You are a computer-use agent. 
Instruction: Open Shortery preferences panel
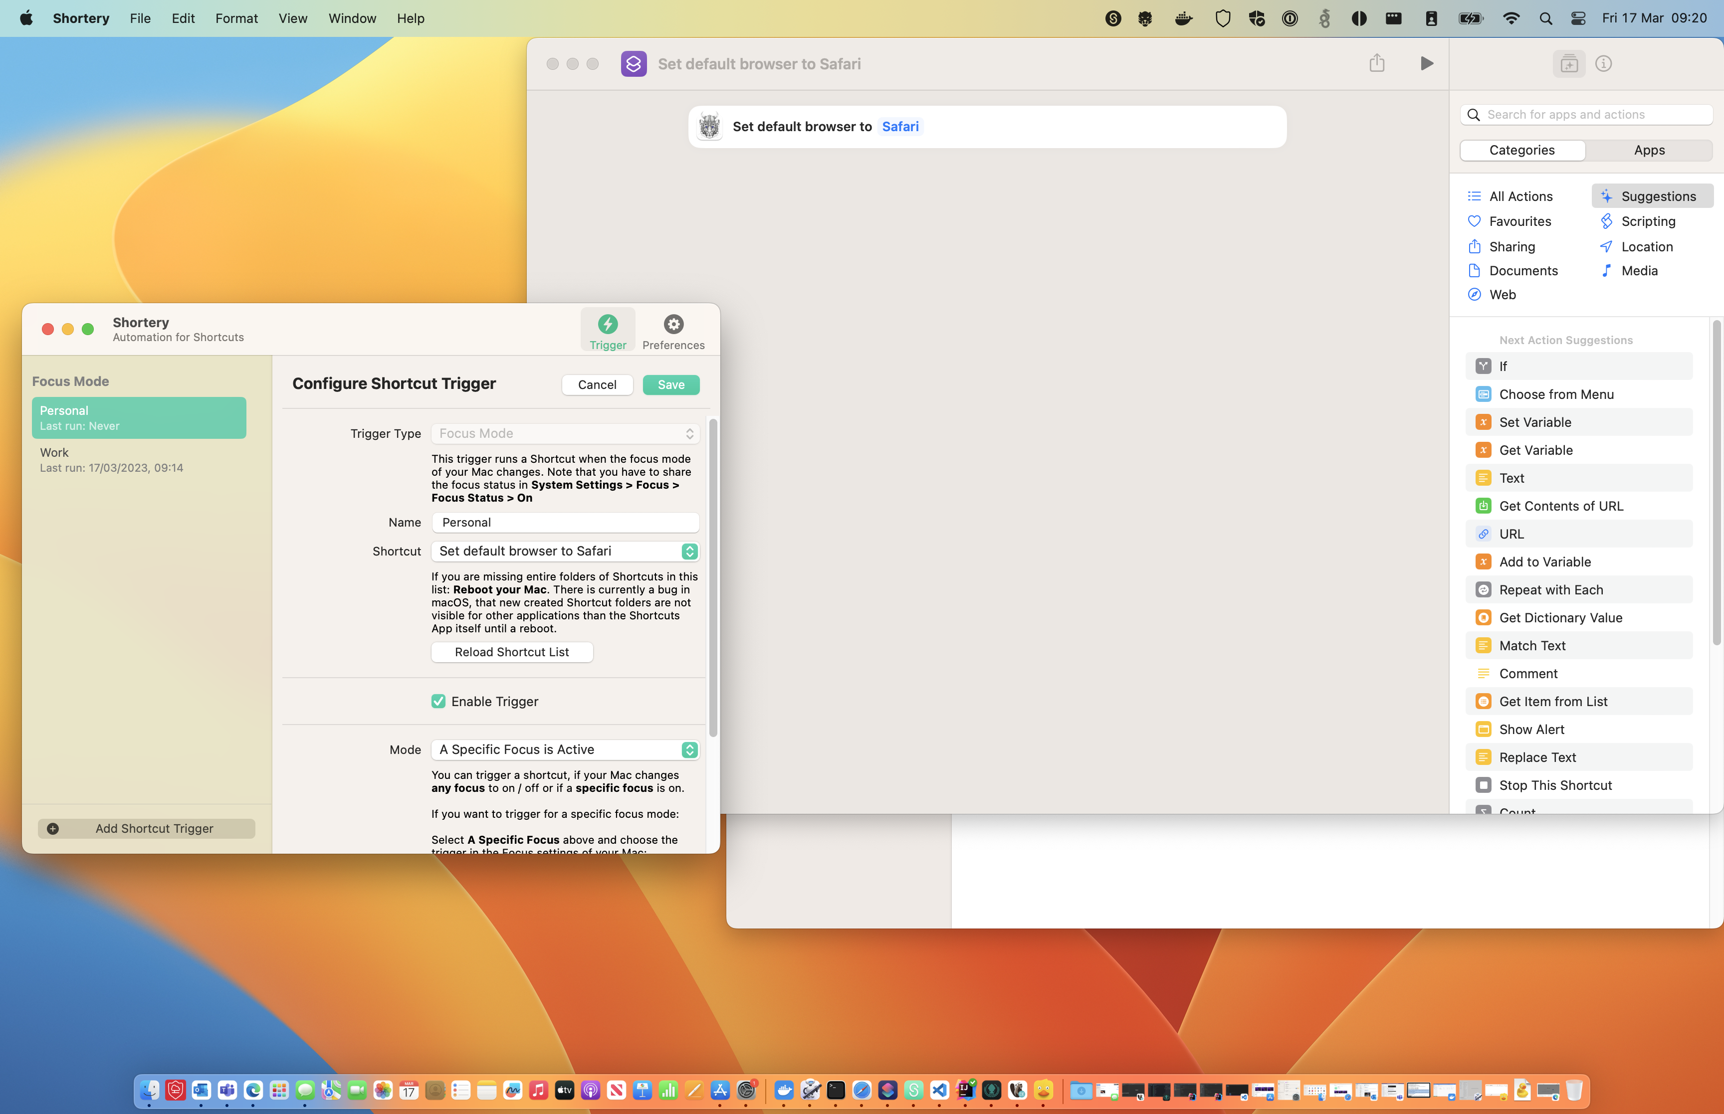point(672,330)
